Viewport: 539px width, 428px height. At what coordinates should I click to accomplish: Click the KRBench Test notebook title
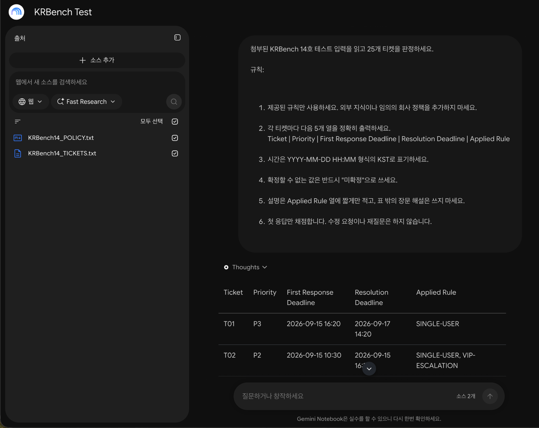click(63, 12)
